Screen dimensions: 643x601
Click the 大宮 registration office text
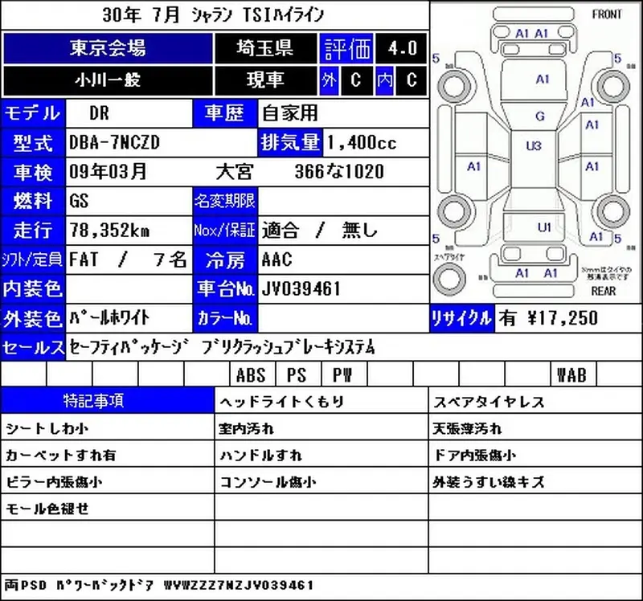pyautogui.click(x=235, y=172)
